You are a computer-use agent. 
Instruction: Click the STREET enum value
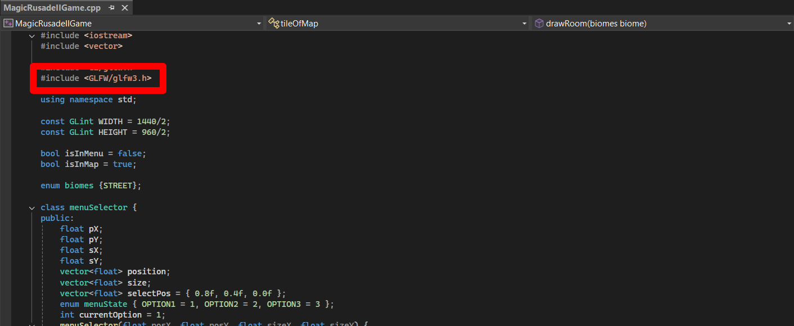coord(118,185)
